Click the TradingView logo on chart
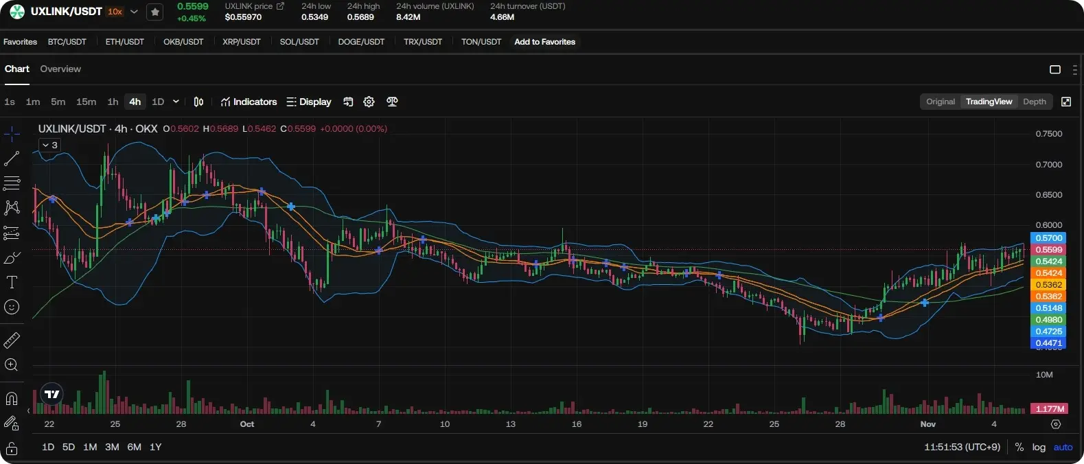This screenshot has height=464, width=1084. [52, 393]
